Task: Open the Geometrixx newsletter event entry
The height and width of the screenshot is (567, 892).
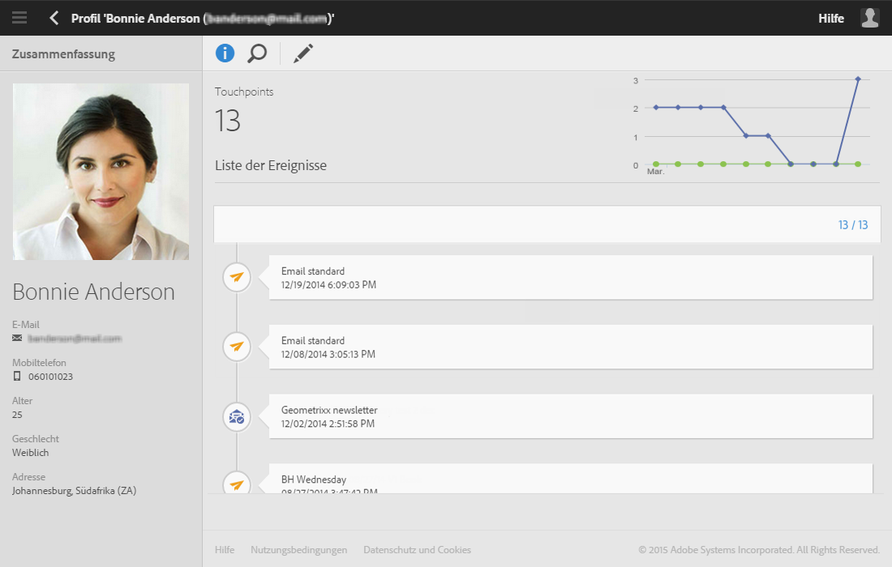Action: click(x=571, y=417)
